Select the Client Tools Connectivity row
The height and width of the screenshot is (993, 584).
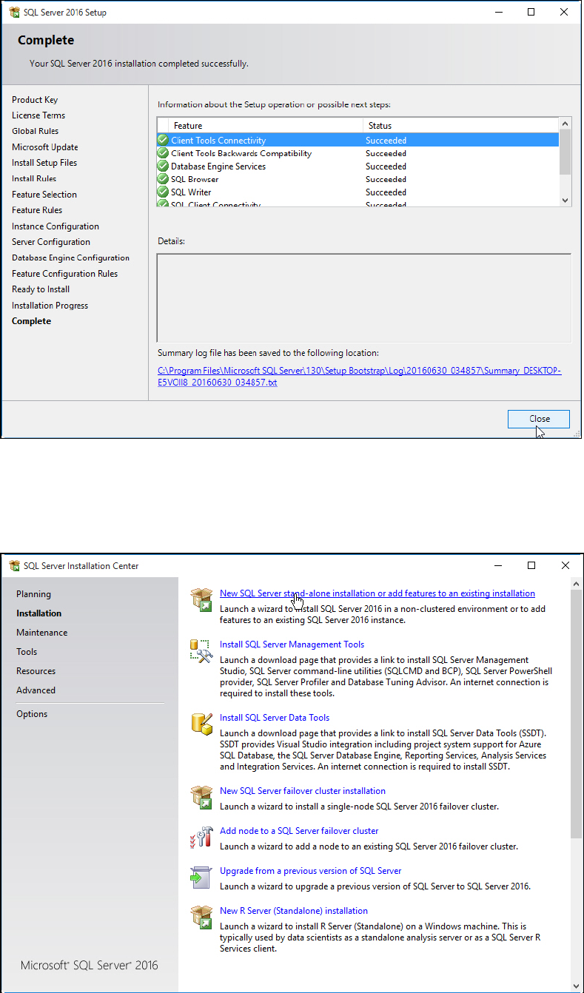click(x=358, y=140)
